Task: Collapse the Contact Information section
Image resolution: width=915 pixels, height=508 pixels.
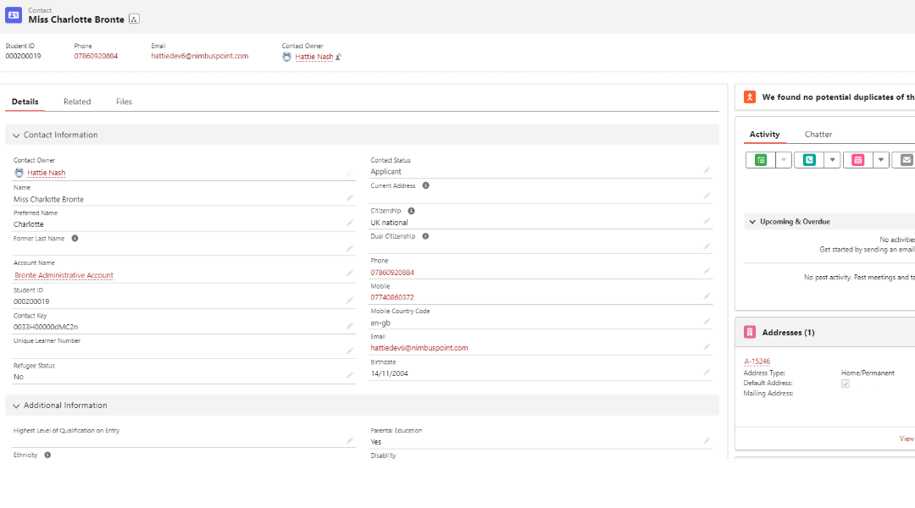Action: coord(15,135)
